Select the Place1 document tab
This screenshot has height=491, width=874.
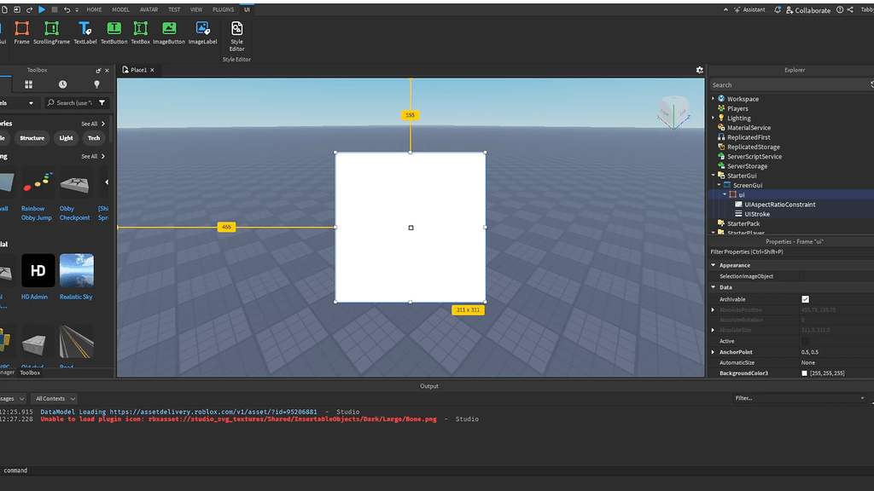click(138, 70)
